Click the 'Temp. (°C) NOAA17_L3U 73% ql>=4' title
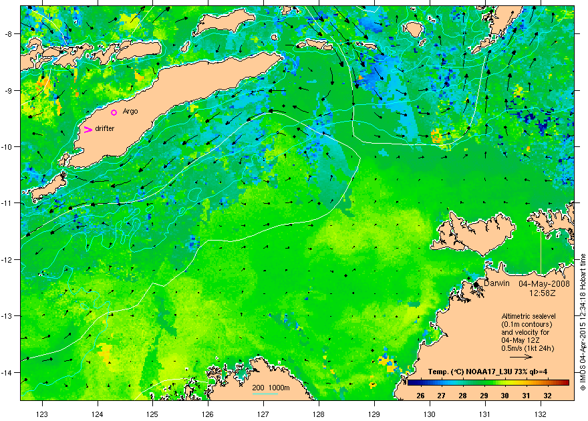588x421 pixels. click(x=488, y=372)
